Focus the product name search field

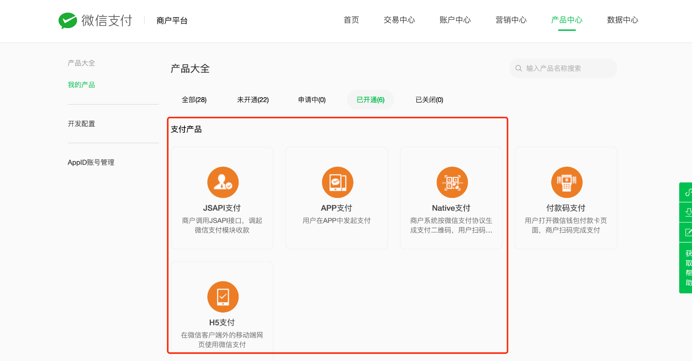[568, 68]
